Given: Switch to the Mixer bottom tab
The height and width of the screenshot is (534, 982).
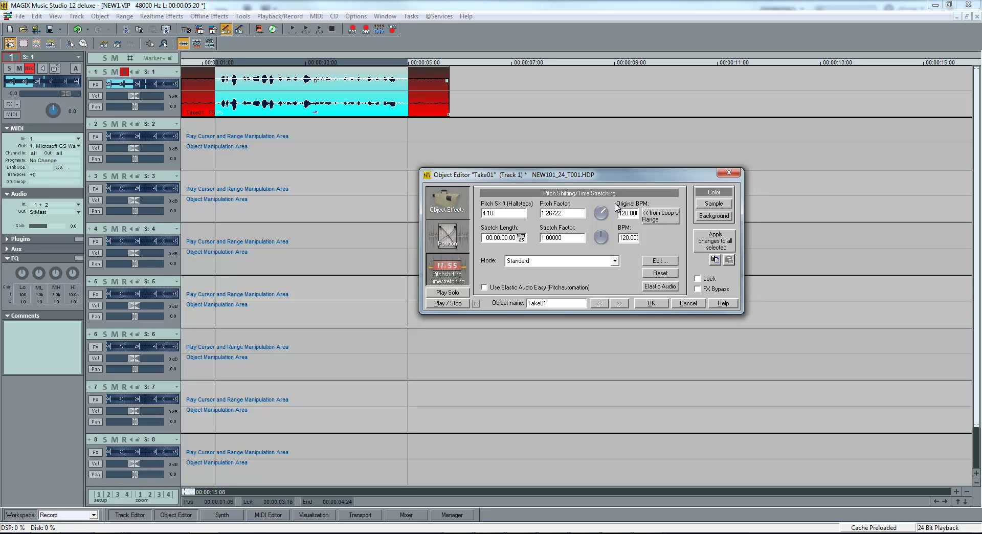Looking at the screenshot, I should tap(406, 515).
